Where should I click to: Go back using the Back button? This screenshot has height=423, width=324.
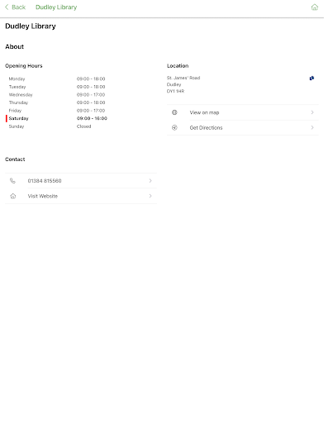coord(16,7)
